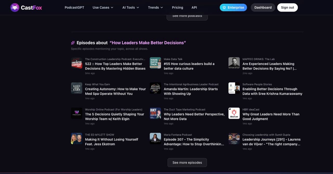Open the Maria Fontana Podcast cover art
The height and width of the screenshot is (174, 333).
pos(155,138)
